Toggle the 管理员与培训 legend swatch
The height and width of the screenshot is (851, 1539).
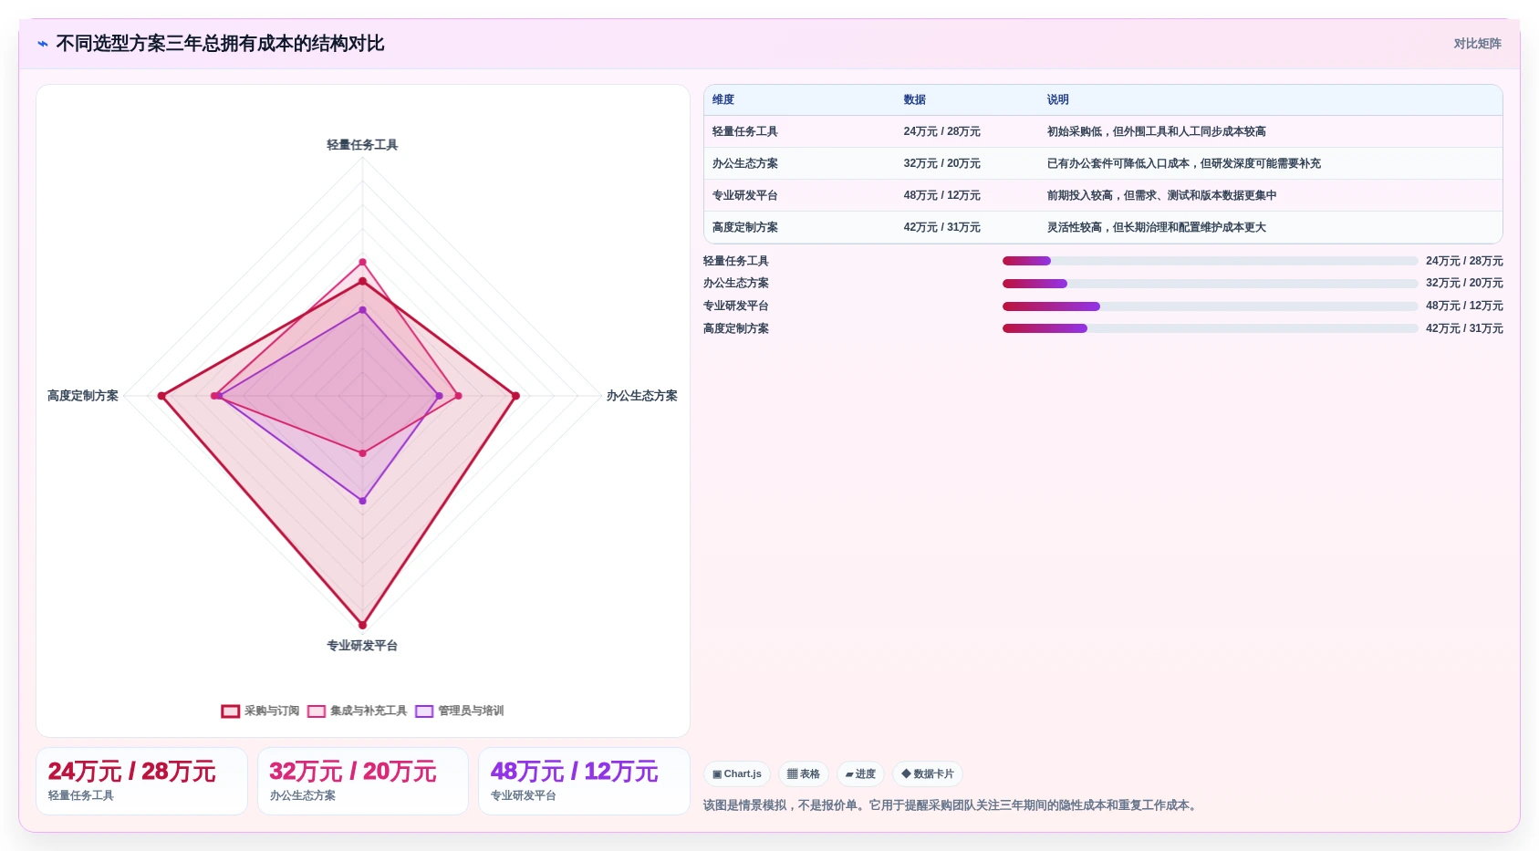pos(424,711)
